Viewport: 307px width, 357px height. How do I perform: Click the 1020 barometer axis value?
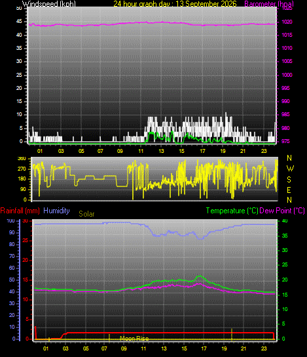click(287, 22)
